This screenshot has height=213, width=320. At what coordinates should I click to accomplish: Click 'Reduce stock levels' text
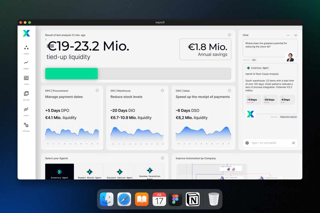(126, 97)
